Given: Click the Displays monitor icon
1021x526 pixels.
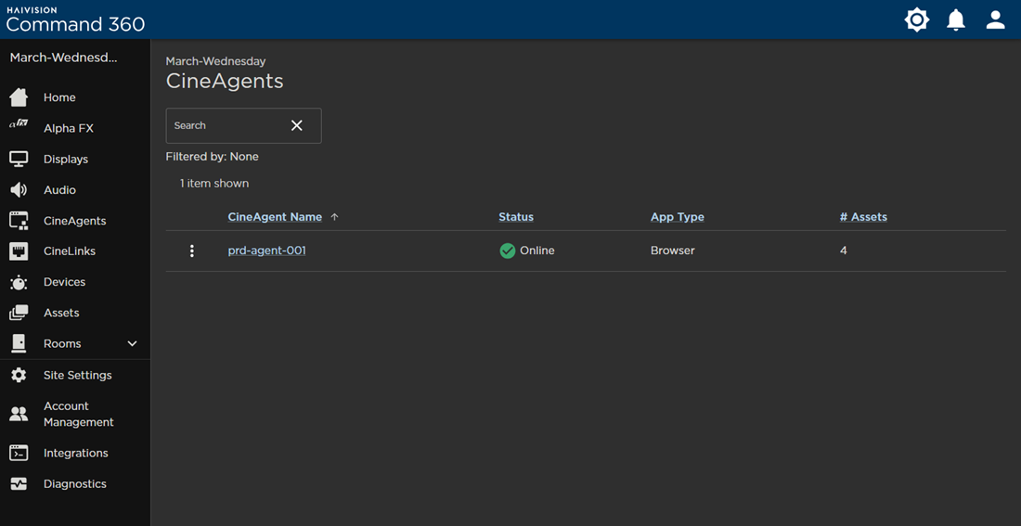Looking at the screenshot, I should coord(19,159).
